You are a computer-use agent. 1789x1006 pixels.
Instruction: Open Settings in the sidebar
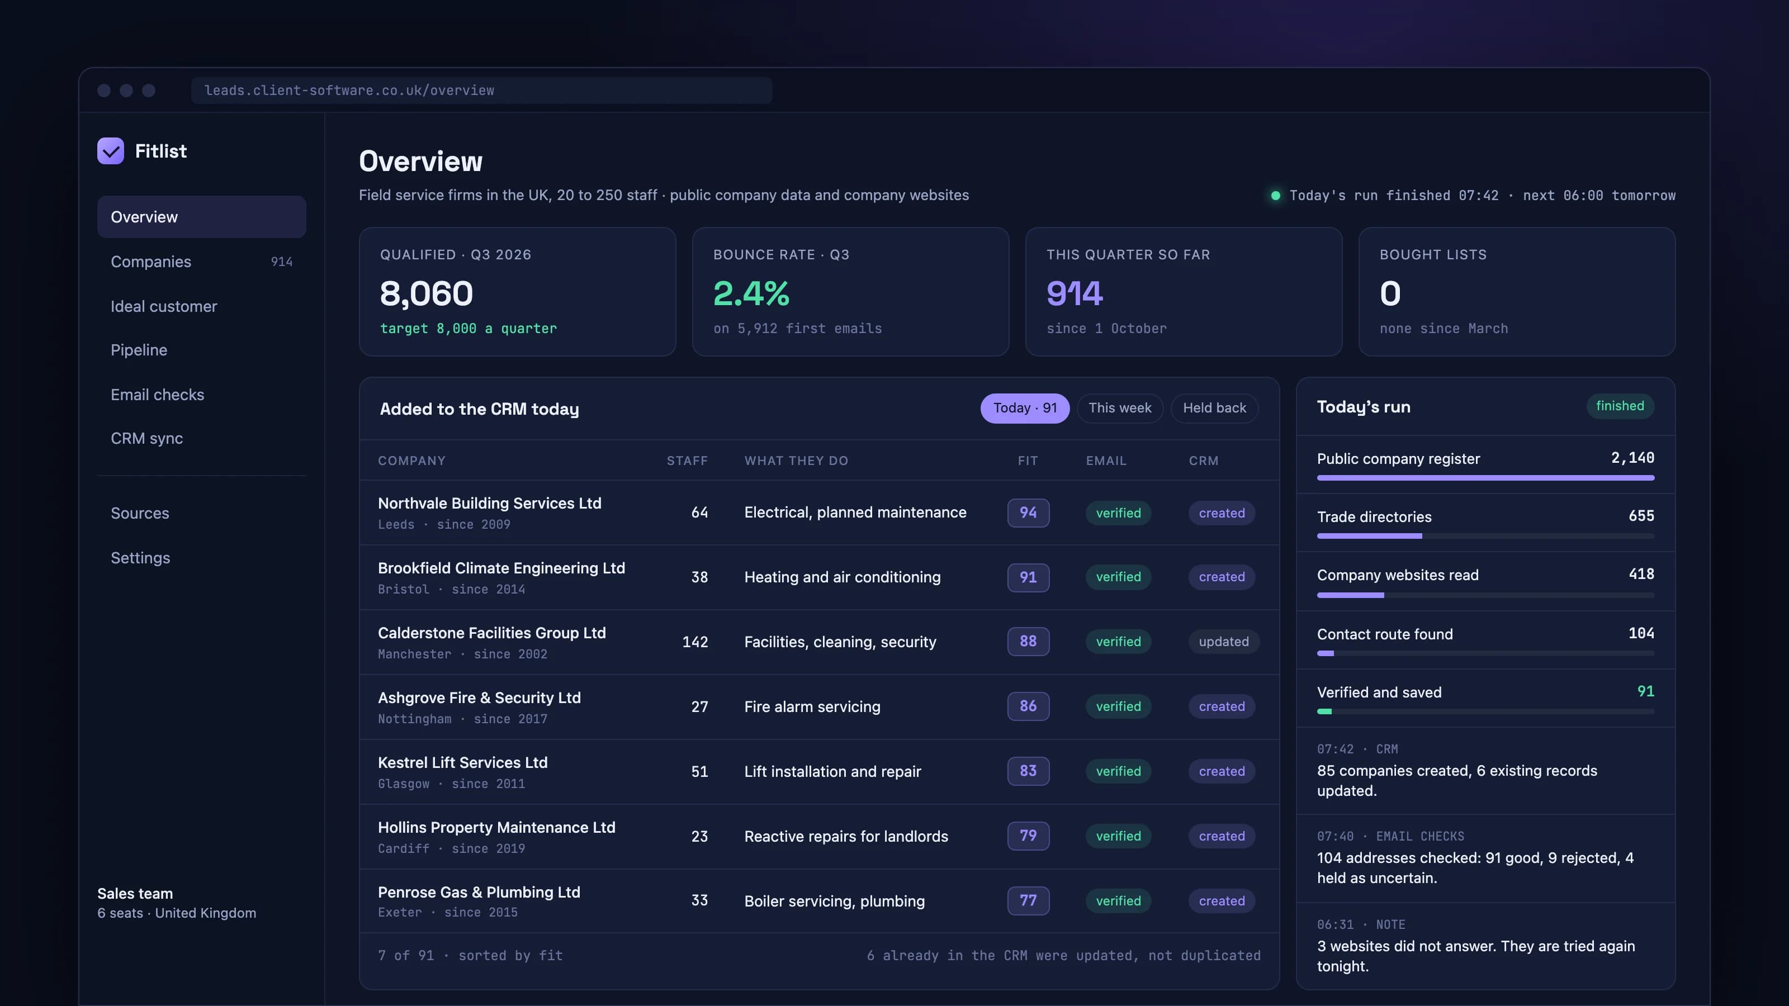(x=201, y=558)
